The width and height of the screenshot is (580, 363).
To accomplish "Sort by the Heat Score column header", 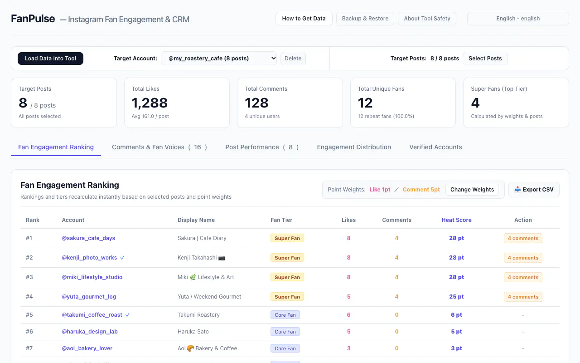I will coord(456,220).
